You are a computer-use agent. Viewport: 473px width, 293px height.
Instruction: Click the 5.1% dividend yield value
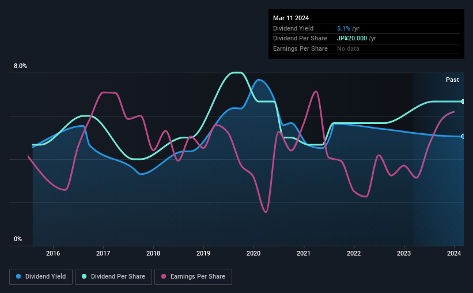coord(343,28)
